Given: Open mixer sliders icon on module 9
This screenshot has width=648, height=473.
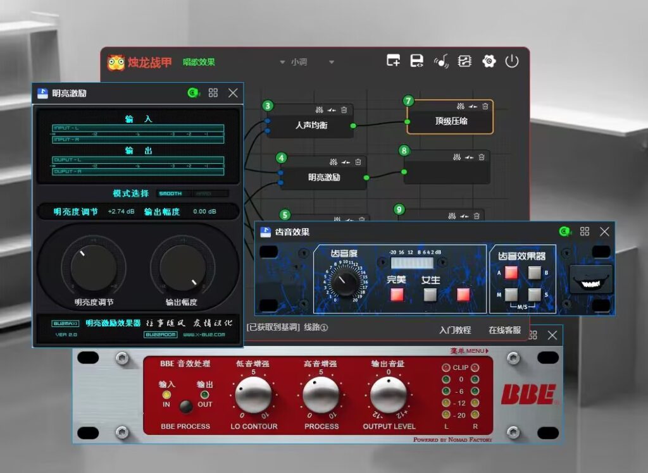Looking at the screenshot, I should (452, 216).
